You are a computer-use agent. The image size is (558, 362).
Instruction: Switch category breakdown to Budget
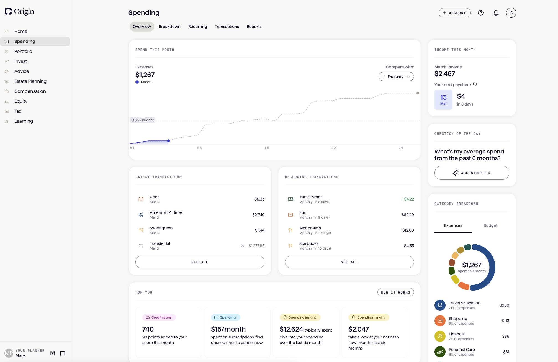(490, 225)
